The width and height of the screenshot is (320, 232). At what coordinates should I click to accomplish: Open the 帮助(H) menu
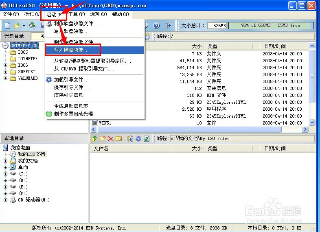[x=121, y=14]
